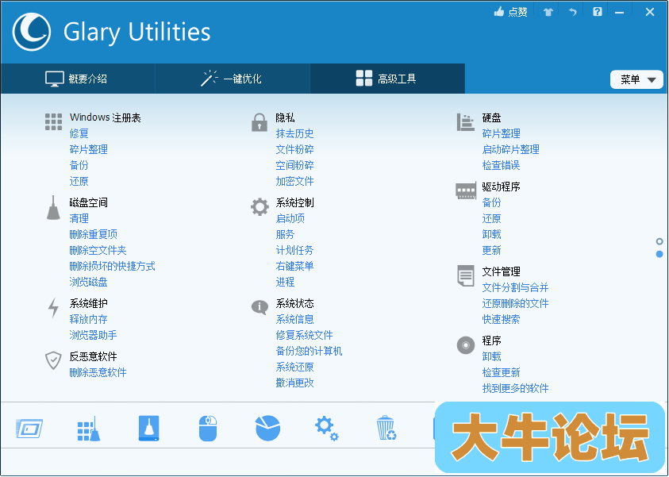Open the 删除重复项 link
The height and width of the screenshot is (477, 669).
coord(93,234)
